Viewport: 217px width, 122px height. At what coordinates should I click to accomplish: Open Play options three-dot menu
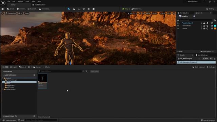pyautogui.click(x=130, y=9)
